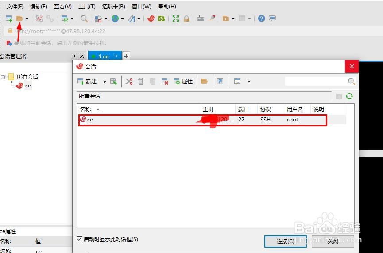Open dropdown arrow beside open-folder toolbar icon
The width and height of the screenshot is (383, 253).
27,19
